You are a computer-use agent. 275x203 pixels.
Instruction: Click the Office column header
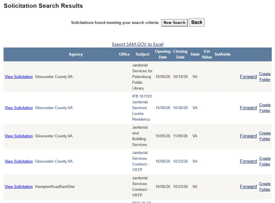[x=124, y=55]
